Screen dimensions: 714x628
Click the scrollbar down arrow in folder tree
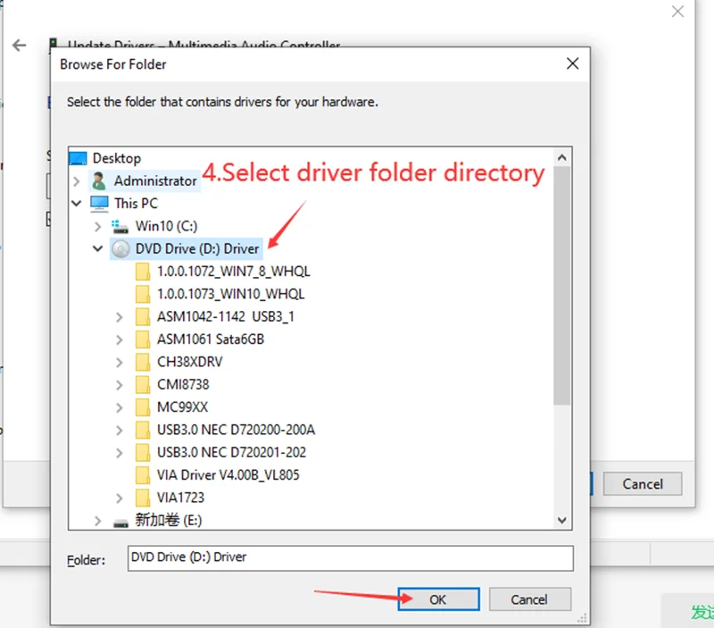pos(562,519)
